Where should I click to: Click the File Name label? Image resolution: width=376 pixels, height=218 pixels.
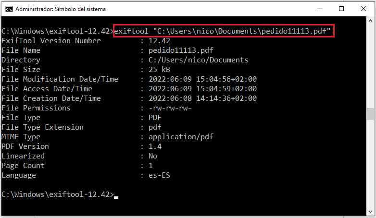click(x=21, y=50)
